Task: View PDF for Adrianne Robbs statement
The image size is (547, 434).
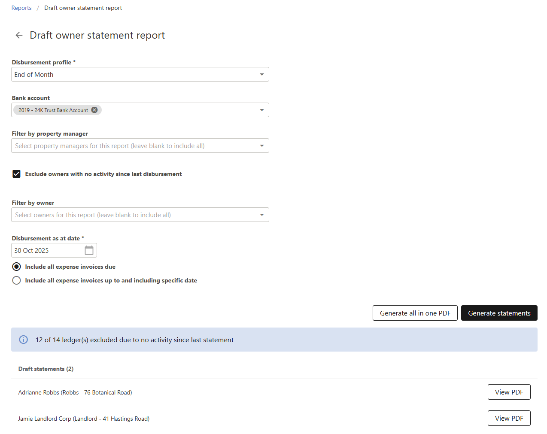Action: pos(509,392)
